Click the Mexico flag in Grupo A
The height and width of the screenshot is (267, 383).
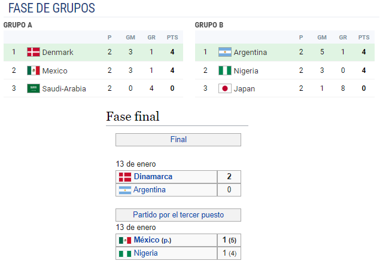pos(34,70)
